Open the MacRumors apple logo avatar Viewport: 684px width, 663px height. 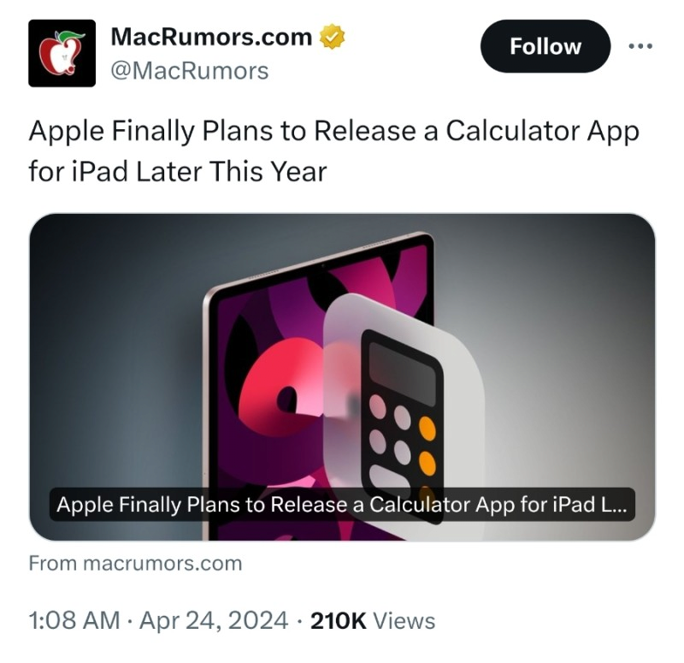(x=62, y=53)
